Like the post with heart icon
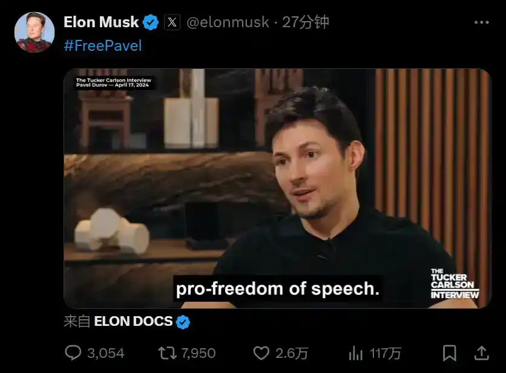The width and height of the screenshot is (506, 373). pyautogui.click(x=261, y=353)
